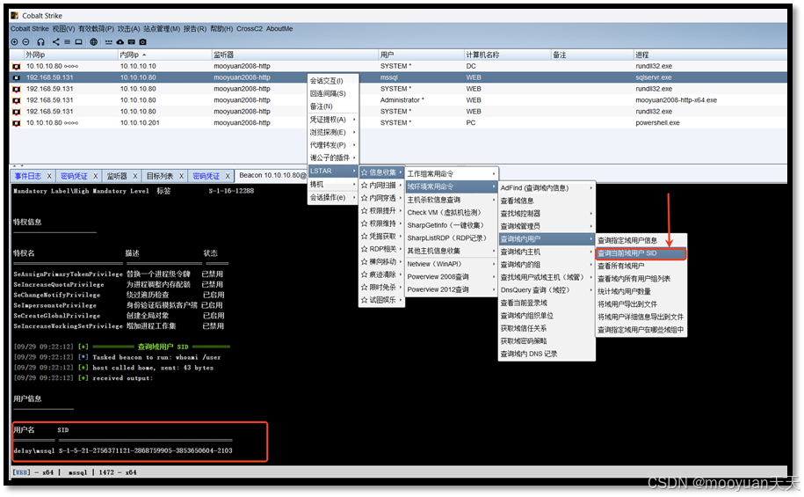Open the CrossC2 menu
The width and height of the screenshot is (804, 497).
(250, 29)
